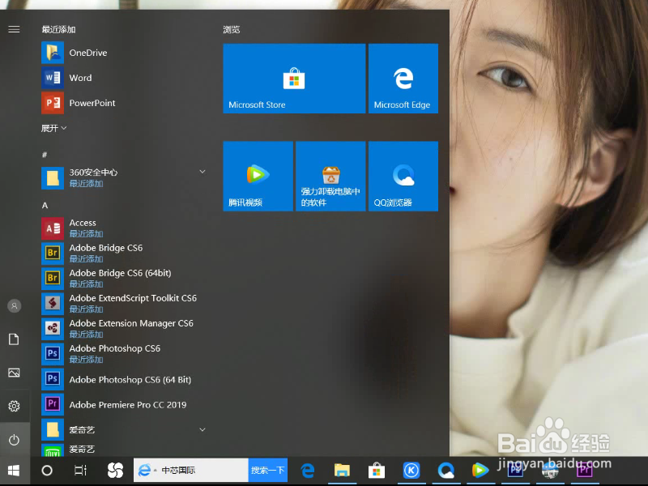
Task: Open Documents from the Start sidebar
Action: point(14,339)
